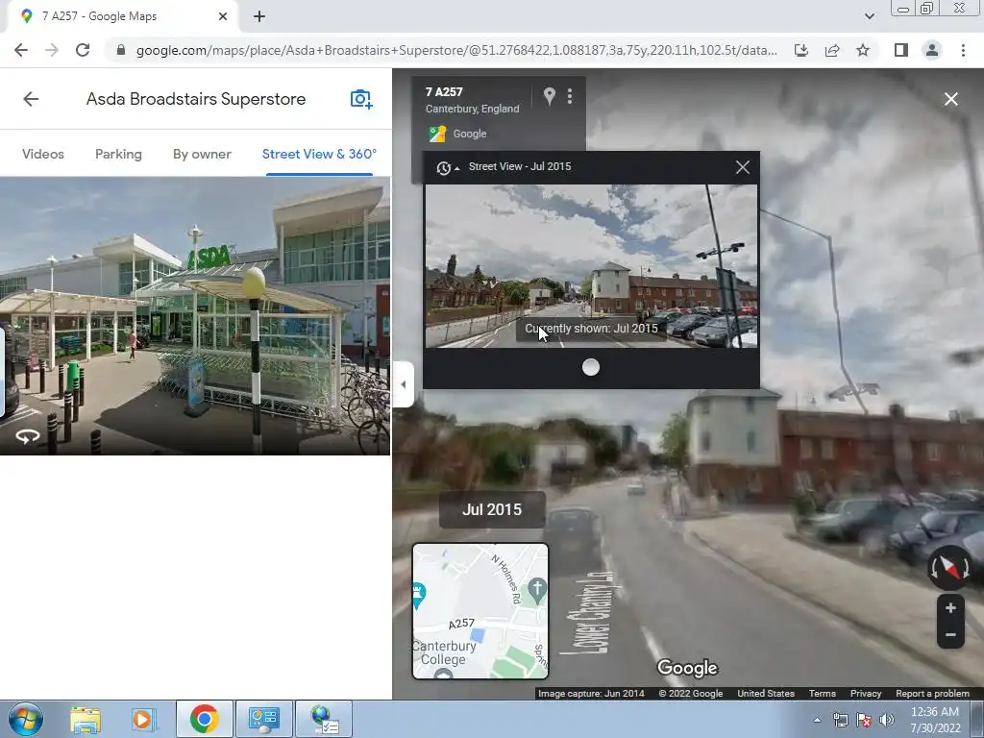Switch to the Videos tab
Screen dimensions: 984x738
coord(42,155)
